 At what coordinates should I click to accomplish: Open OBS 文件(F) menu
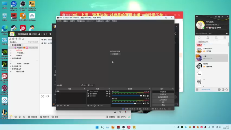(59, 21)
